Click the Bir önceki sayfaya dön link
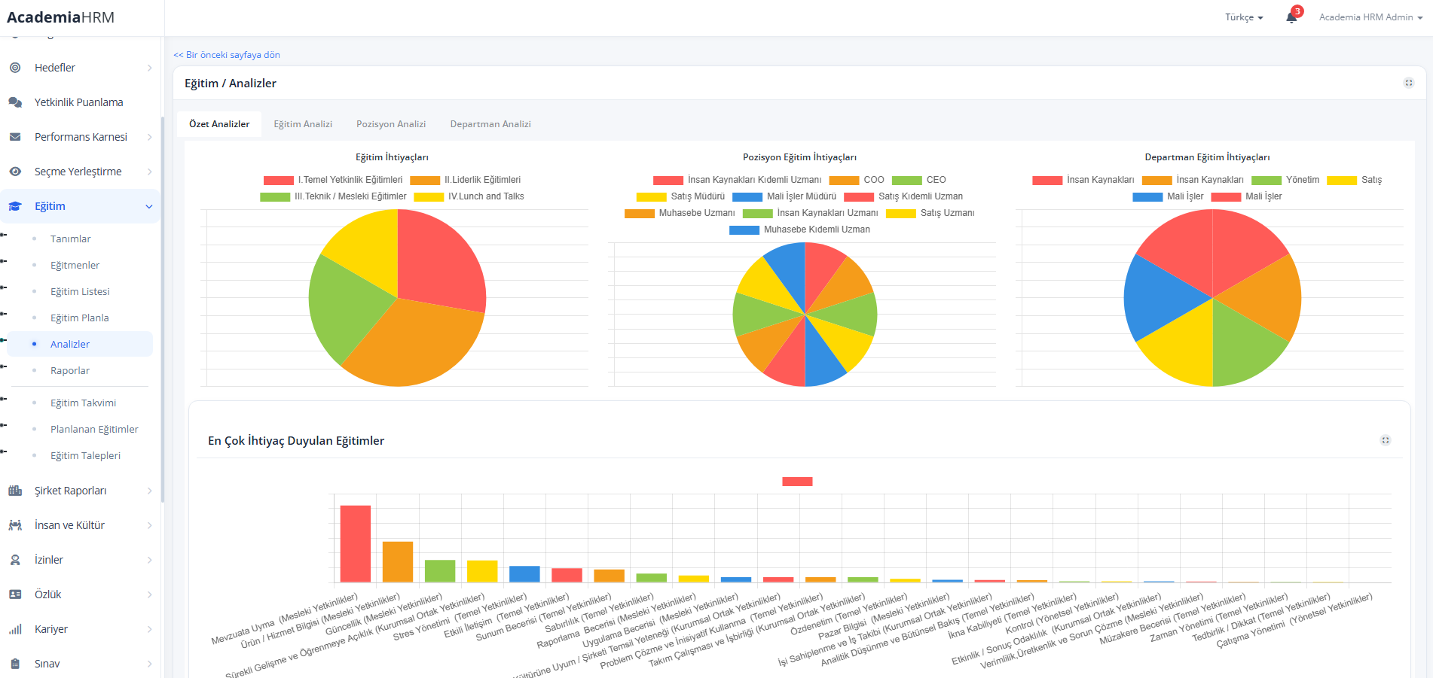1433x678 pixels. coord(227,55)
